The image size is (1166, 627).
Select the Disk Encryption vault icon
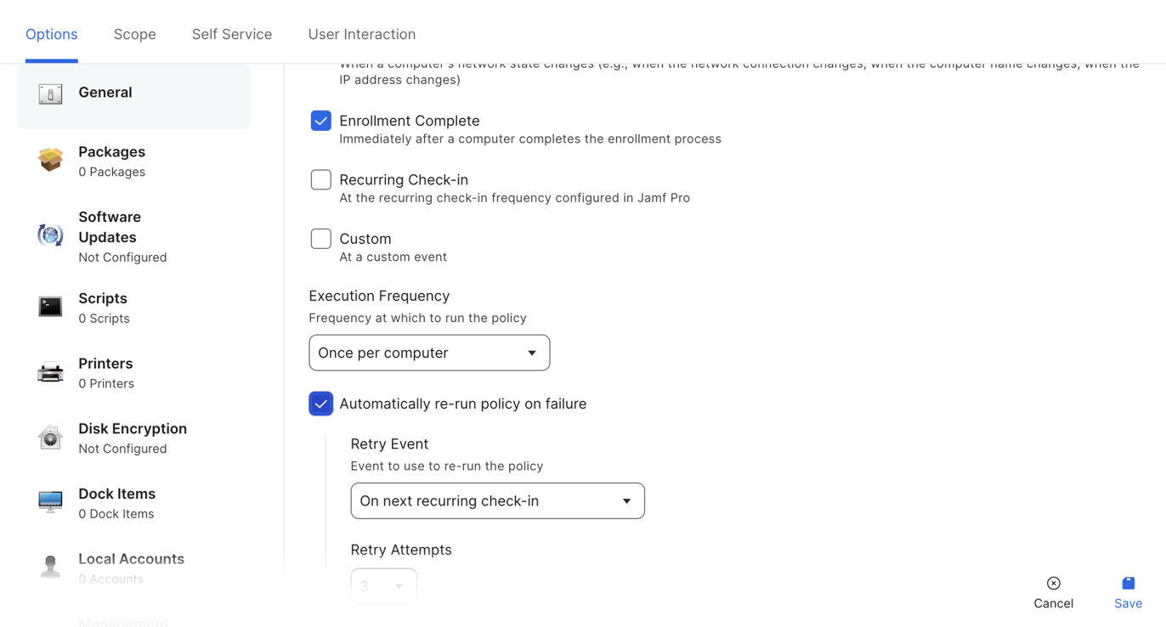tap(50, 438)
